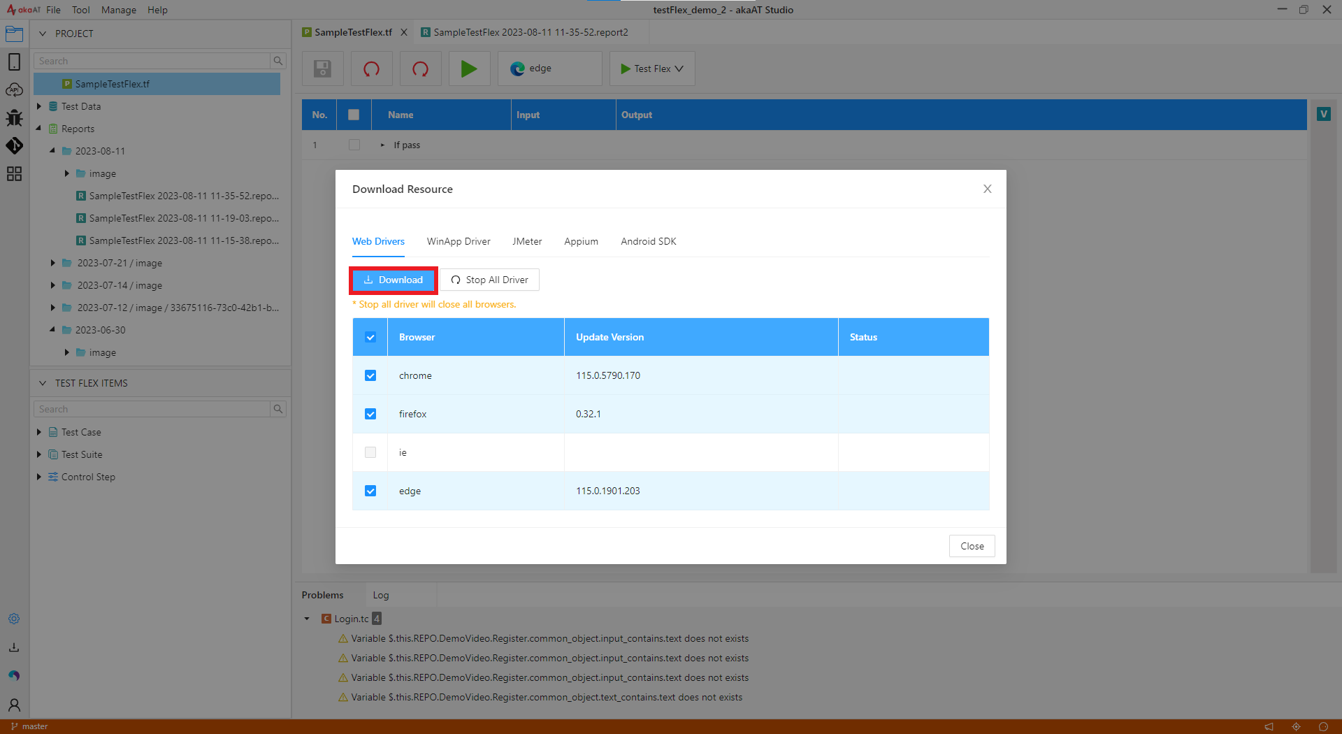Image resolution: width=1342 pixels, height=734 pixels.
Task: Collapse the 2023-08-11 folder
Action: point(52,151)
